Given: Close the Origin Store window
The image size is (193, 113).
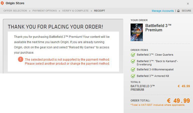Looking at the screenshot, I should tap(188, 4).
